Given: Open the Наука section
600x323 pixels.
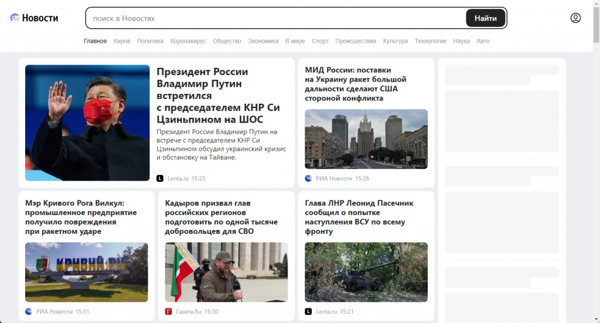Looking at the screenshot, I should click(461, 41).
